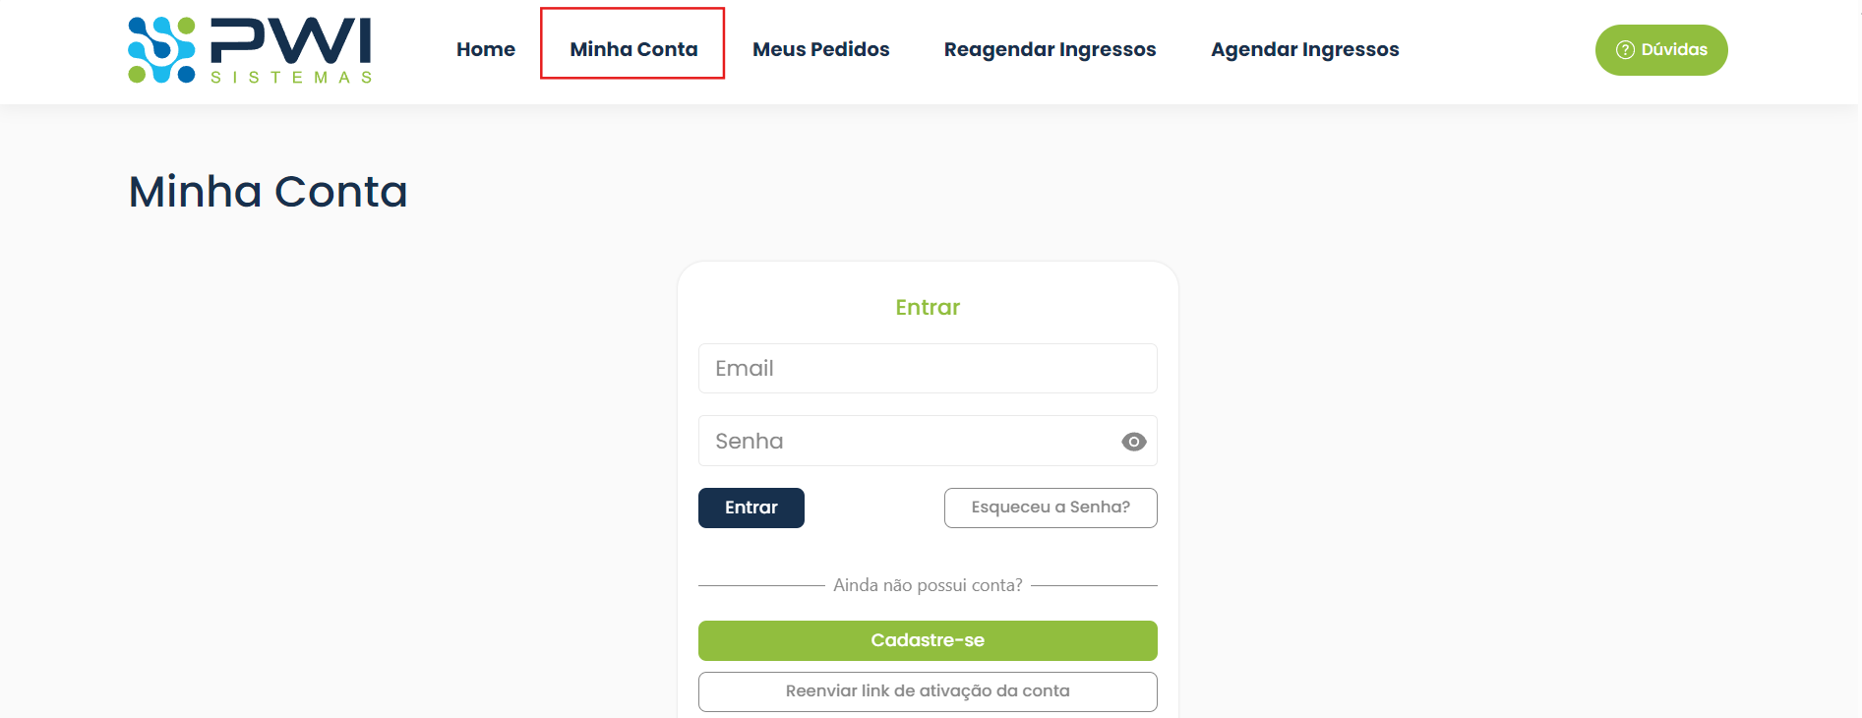Screen dimensions: 1862x718
Task: Click the SISTEMAS tagline under the logo
Action: 291,78
